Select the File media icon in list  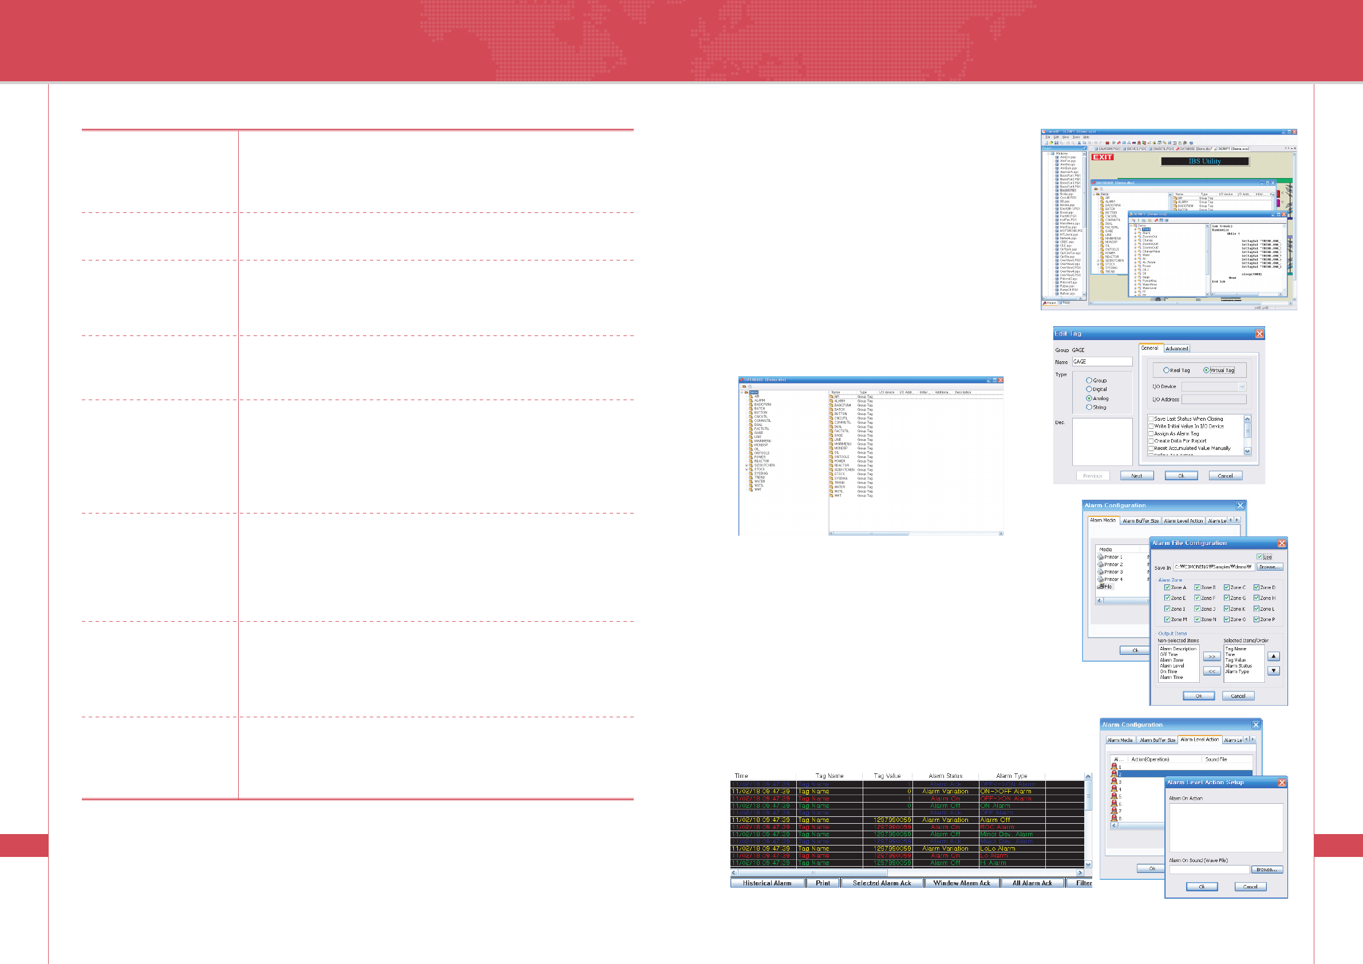pos(1100,587)
